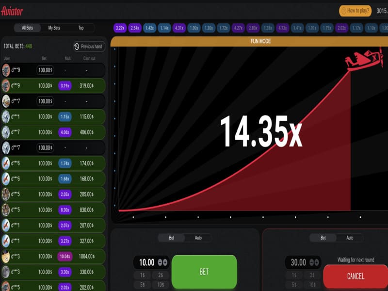Switch right bet panel to Auto mode
The height and width of the screenshot is (291, 388).
[350, 238]
